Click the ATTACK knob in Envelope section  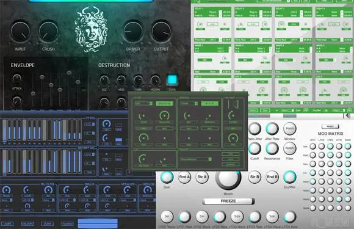pos(16,79)
